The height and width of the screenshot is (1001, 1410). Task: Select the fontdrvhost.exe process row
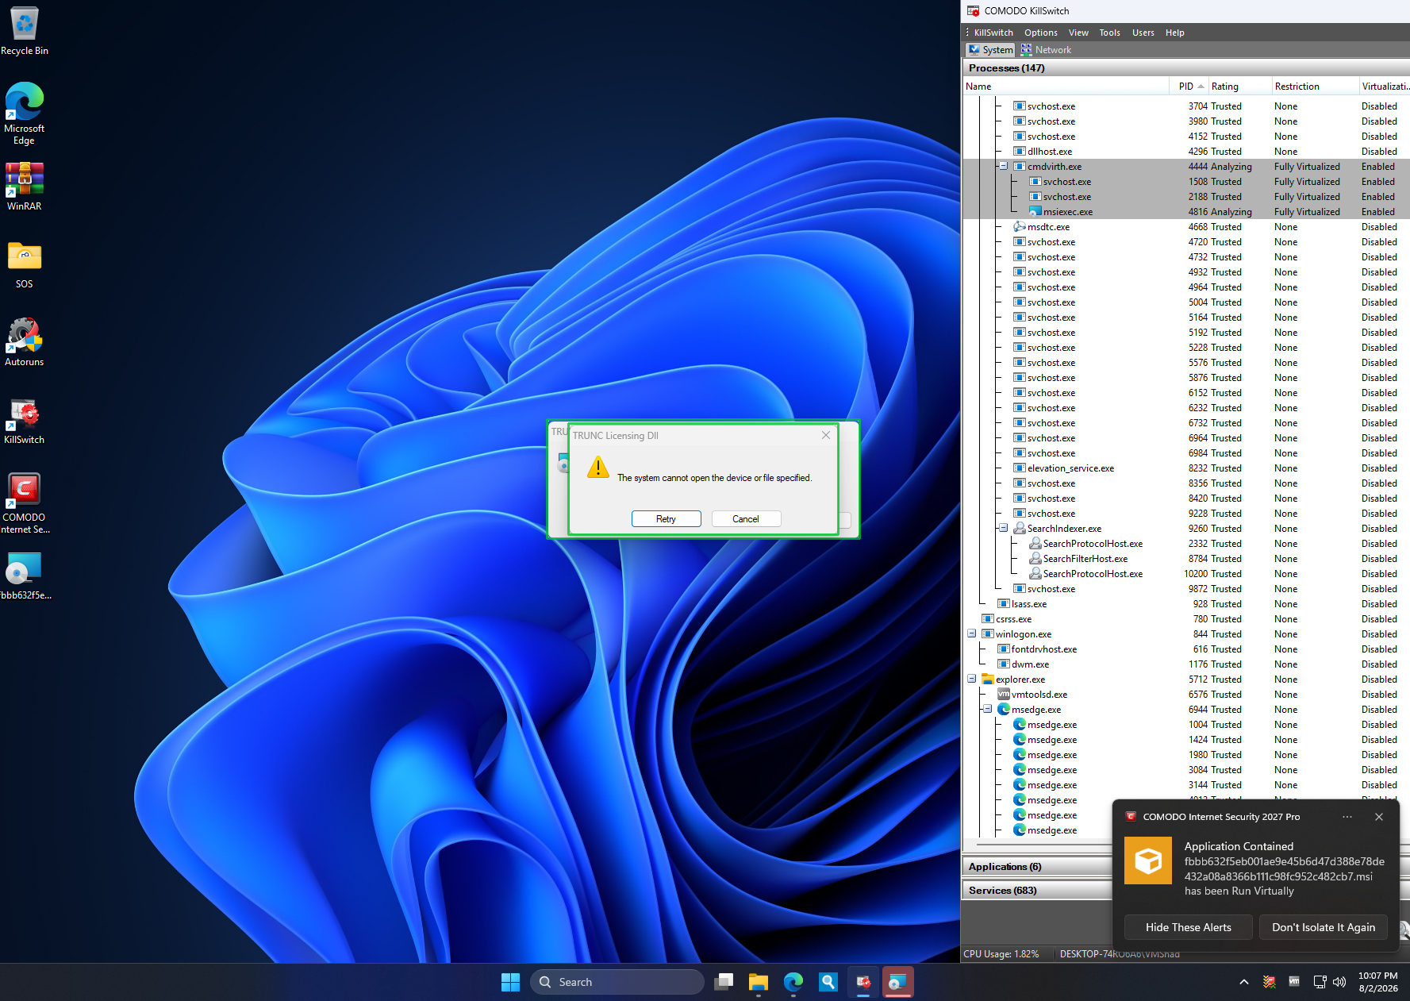pyautogui.click(x=1186, y=649)
